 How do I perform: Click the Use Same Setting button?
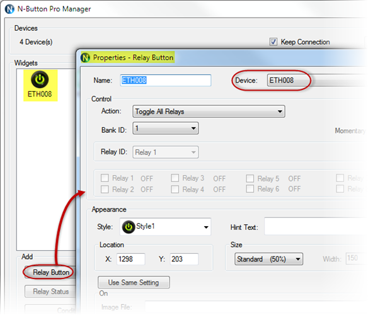134,282
